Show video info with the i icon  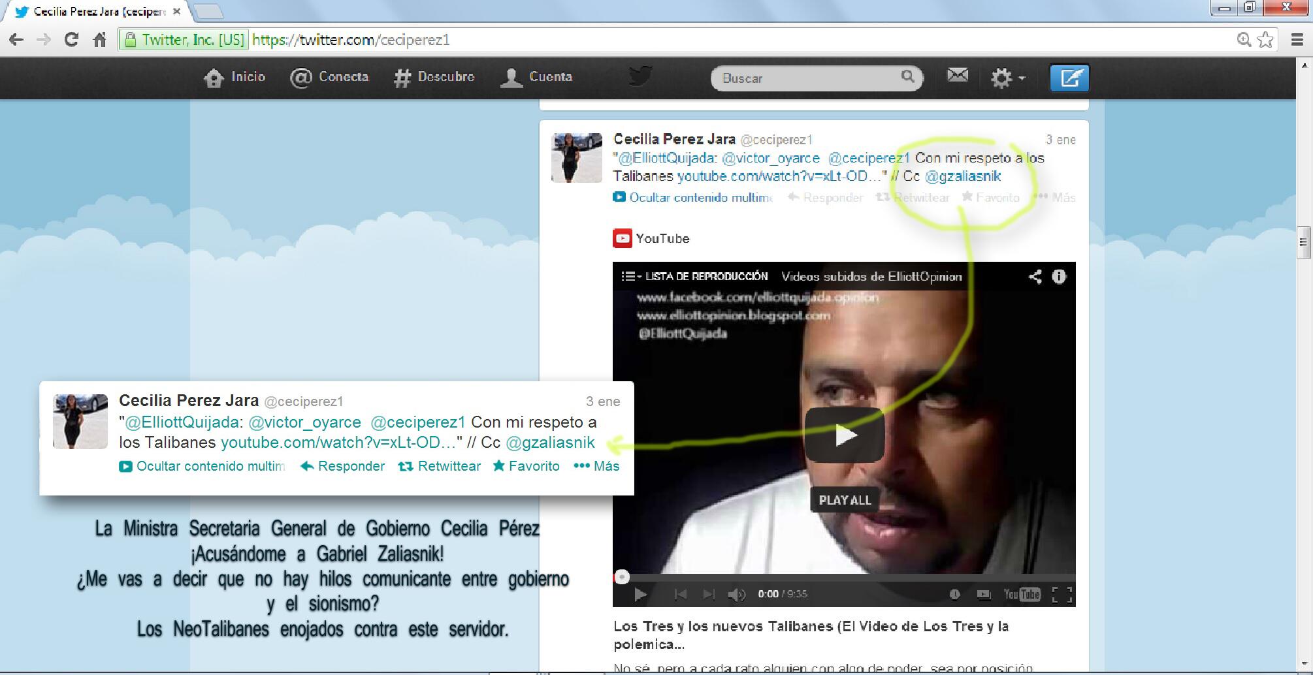(x=1059, y=277)
